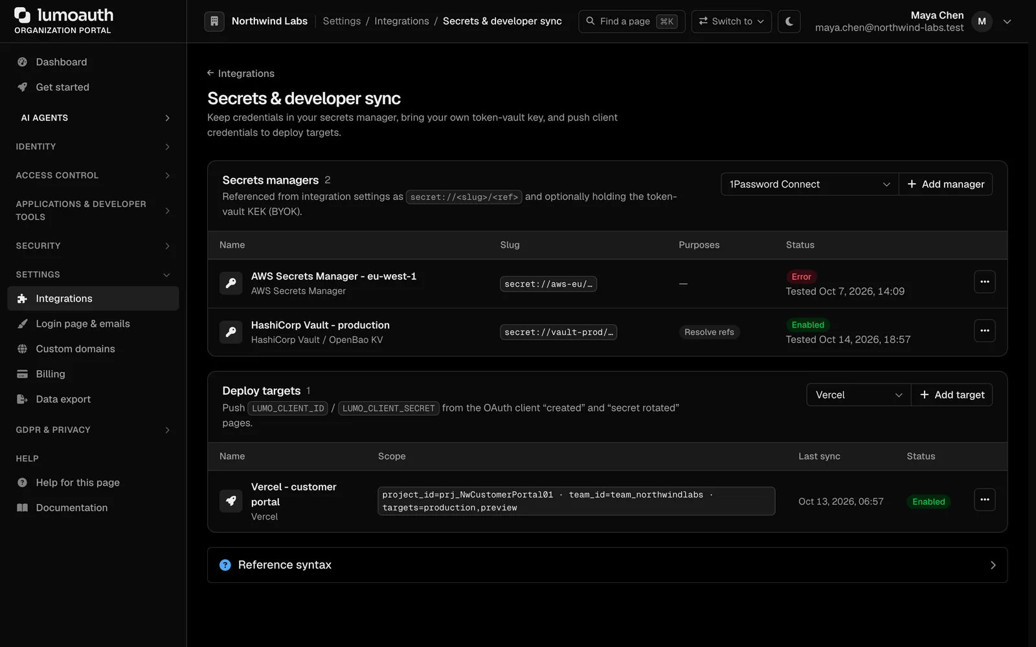Click HashiCorp Vault row key icon

[231, 332]
